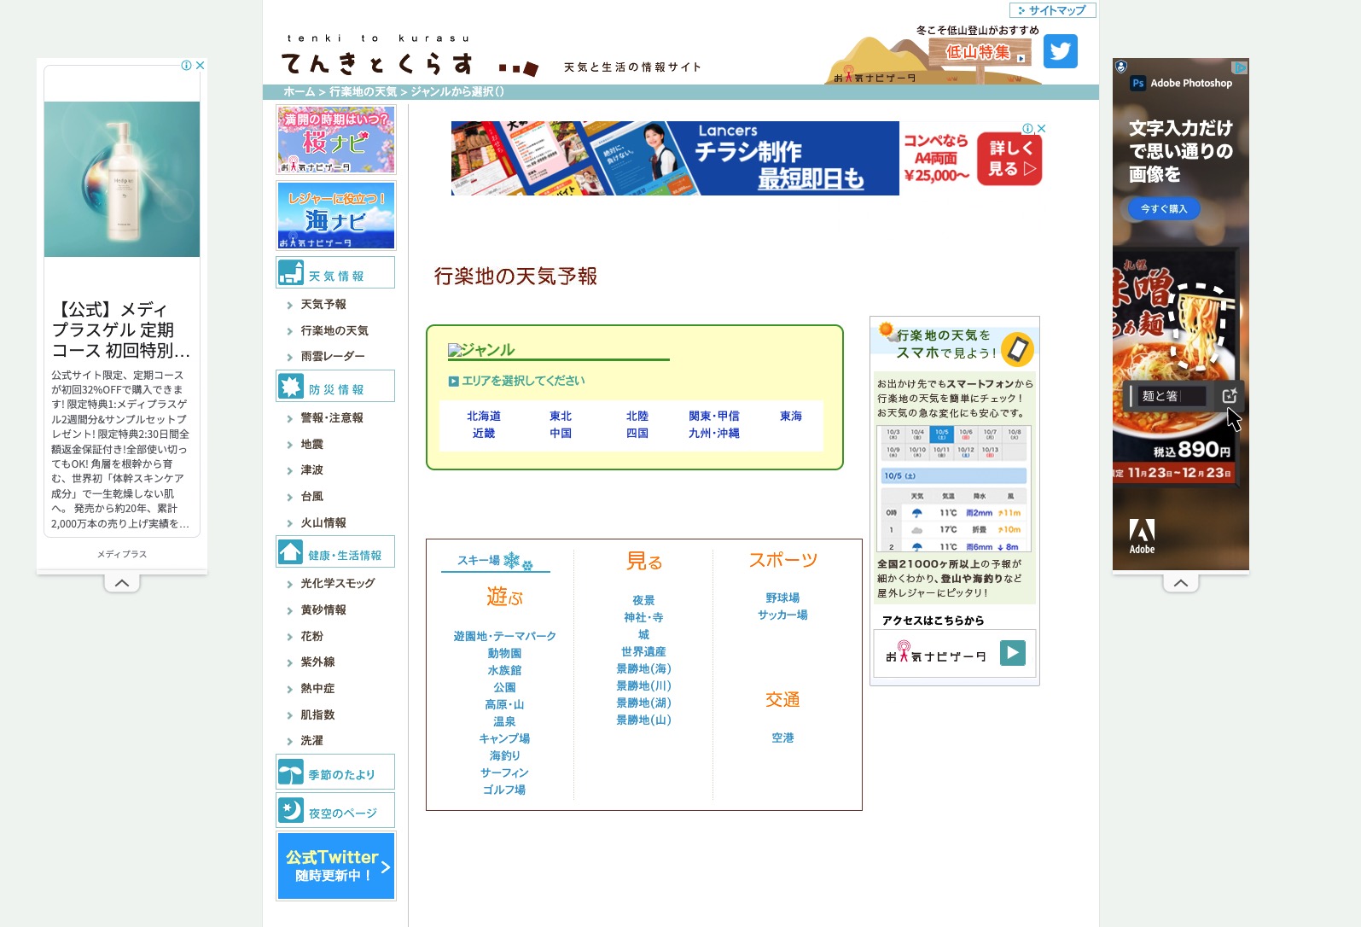Click the 桜ナビ banner thumbnail
The height and width of the screenshot is (927, 1361).
(x=335, y=140)
